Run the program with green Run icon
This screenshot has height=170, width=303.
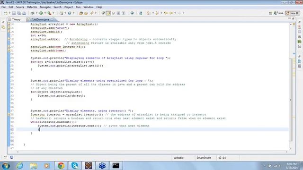click(41, 13)
